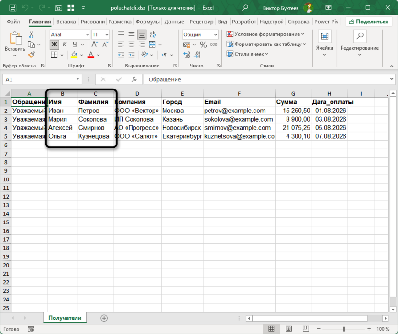Open fill color dropdown arrow
This screenshot has width=398, height=334.
coord(81,55)
